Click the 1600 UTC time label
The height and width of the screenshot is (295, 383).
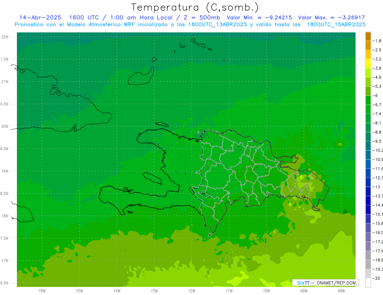(84, 18)
